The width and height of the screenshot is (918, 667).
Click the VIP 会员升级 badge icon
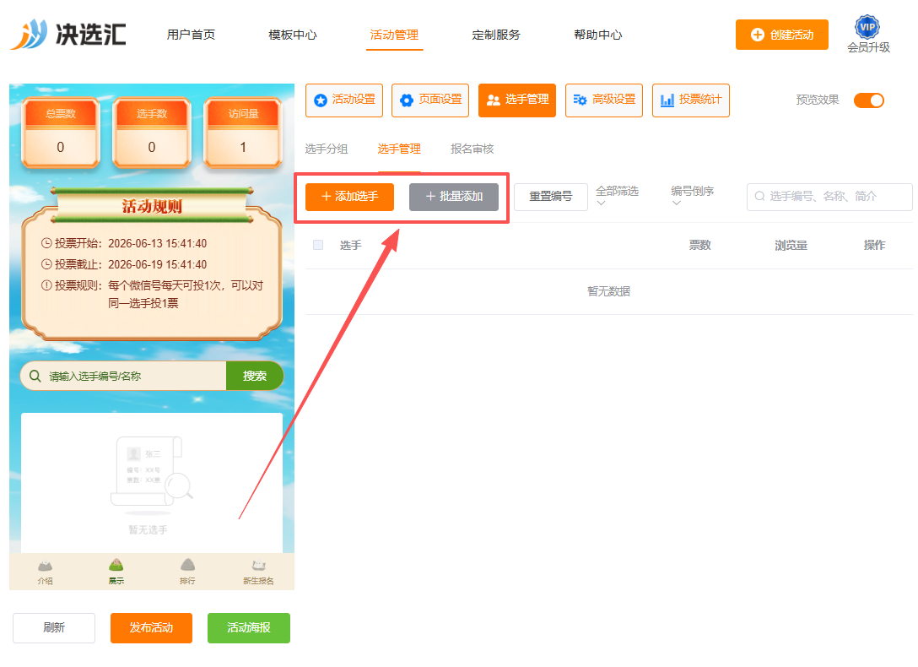867,26
